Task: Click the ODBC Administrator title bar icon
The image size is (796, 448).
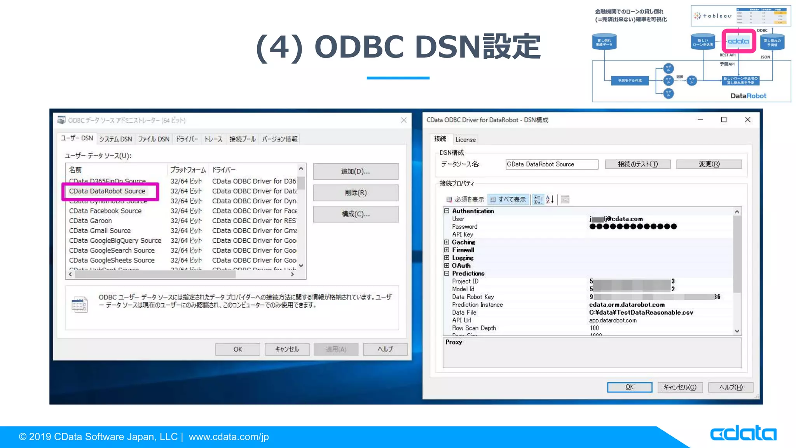Action: 61,120
